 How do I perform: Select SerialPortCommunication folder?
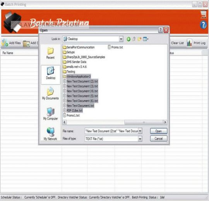coord(79,47)
